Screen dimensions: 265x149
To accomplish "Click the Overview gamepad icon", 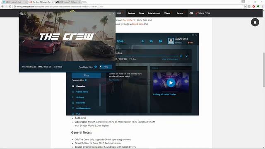I will pyautogui.click(x=73, y=86).
